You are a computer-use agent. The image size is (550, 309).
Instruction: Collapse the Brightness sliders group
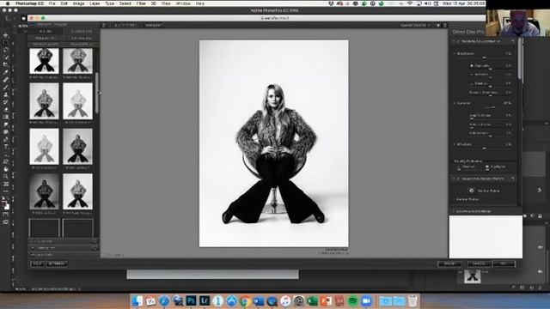[455, 53]
